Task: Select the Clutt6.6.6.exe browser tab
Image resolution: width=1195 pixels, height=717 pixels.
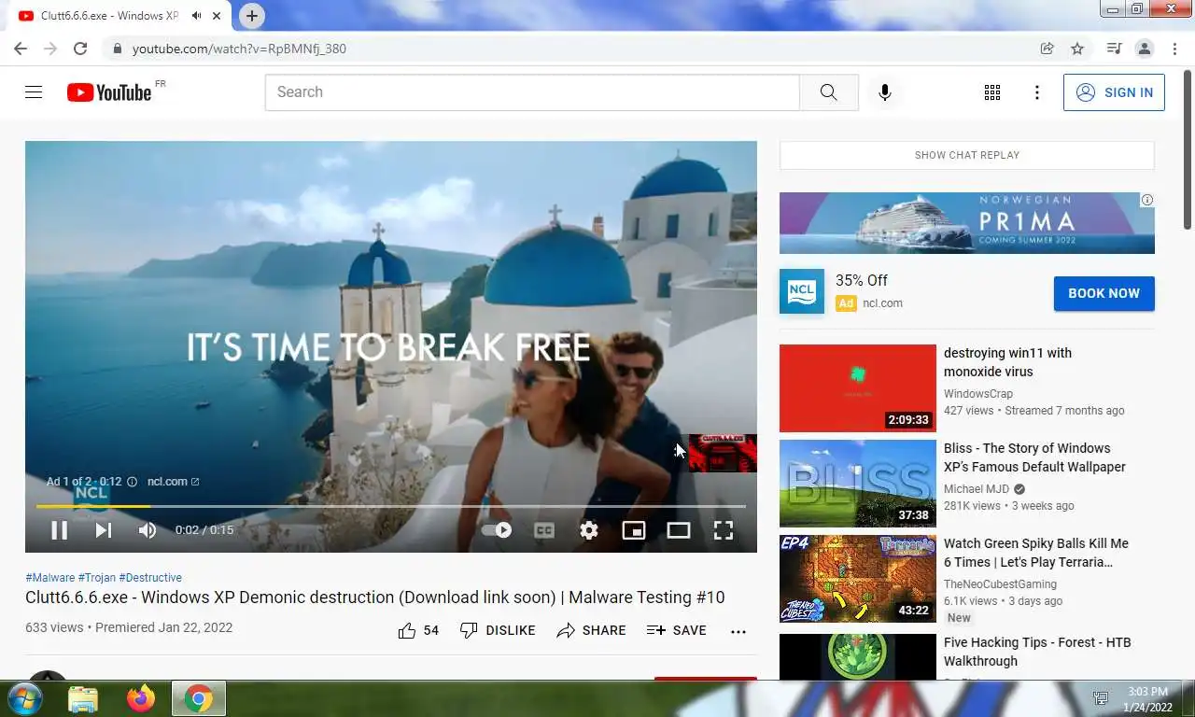Action: point(119,16)
